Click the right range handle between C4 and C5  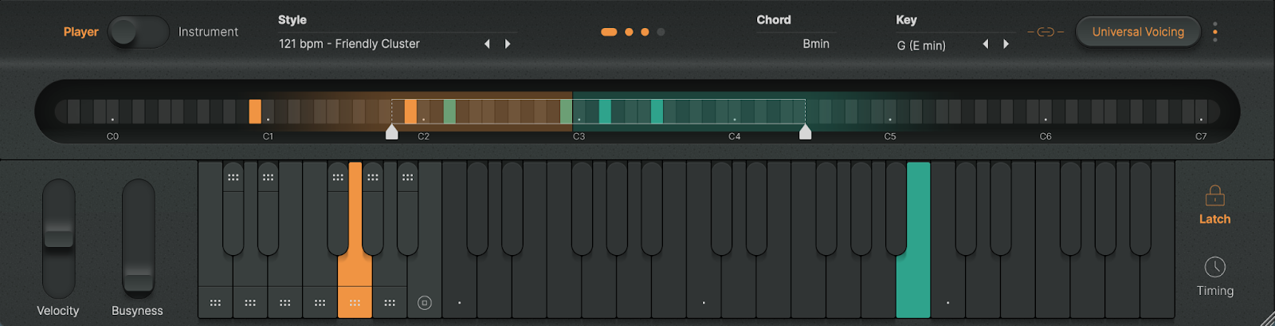point(805,132)
